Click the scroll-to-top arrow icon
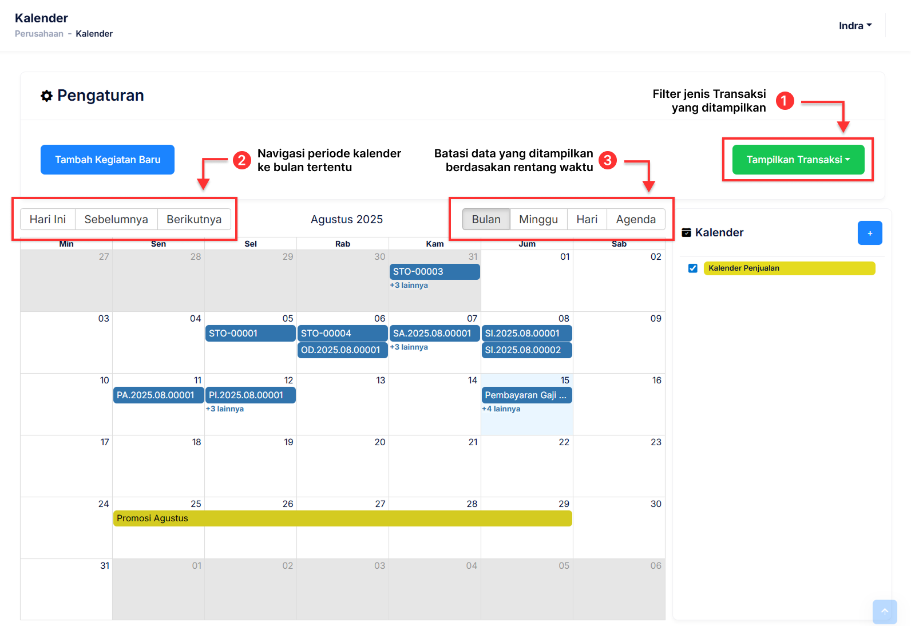Image resolution: width=911 pixels, height=626 pixels. (x=884, y=611)
